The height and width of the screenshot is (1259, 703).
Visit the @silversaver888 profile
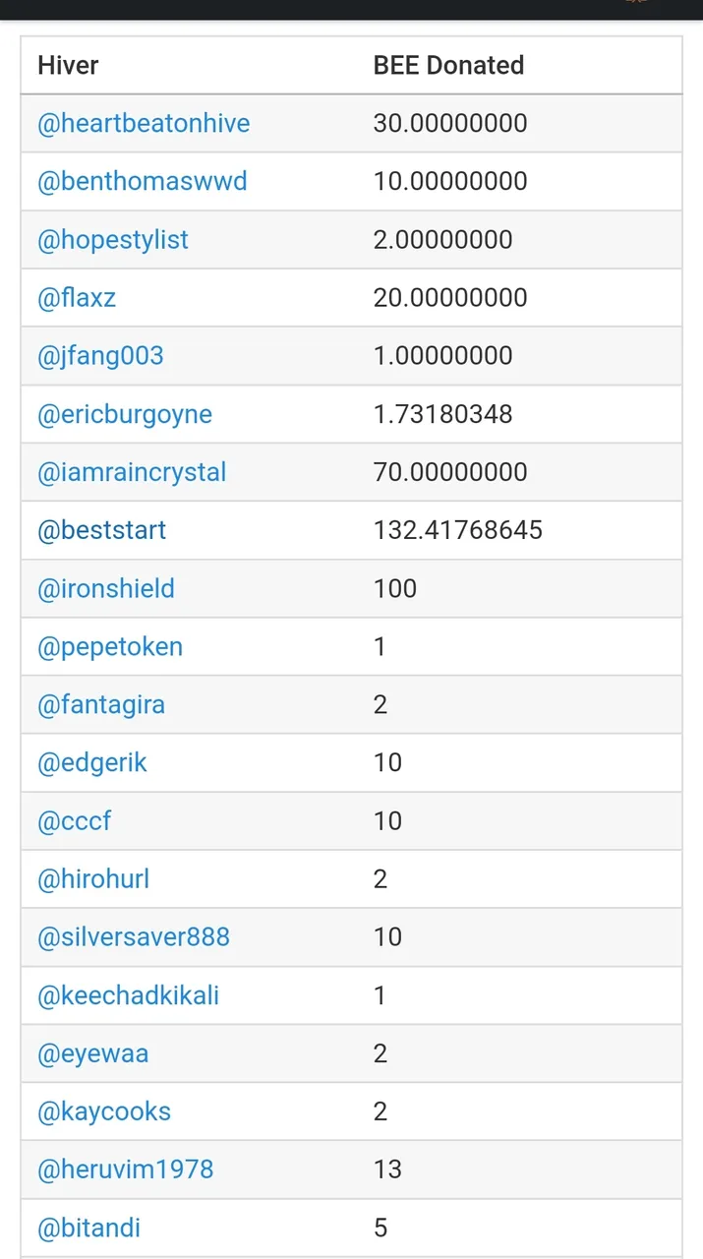coord(134,936)
